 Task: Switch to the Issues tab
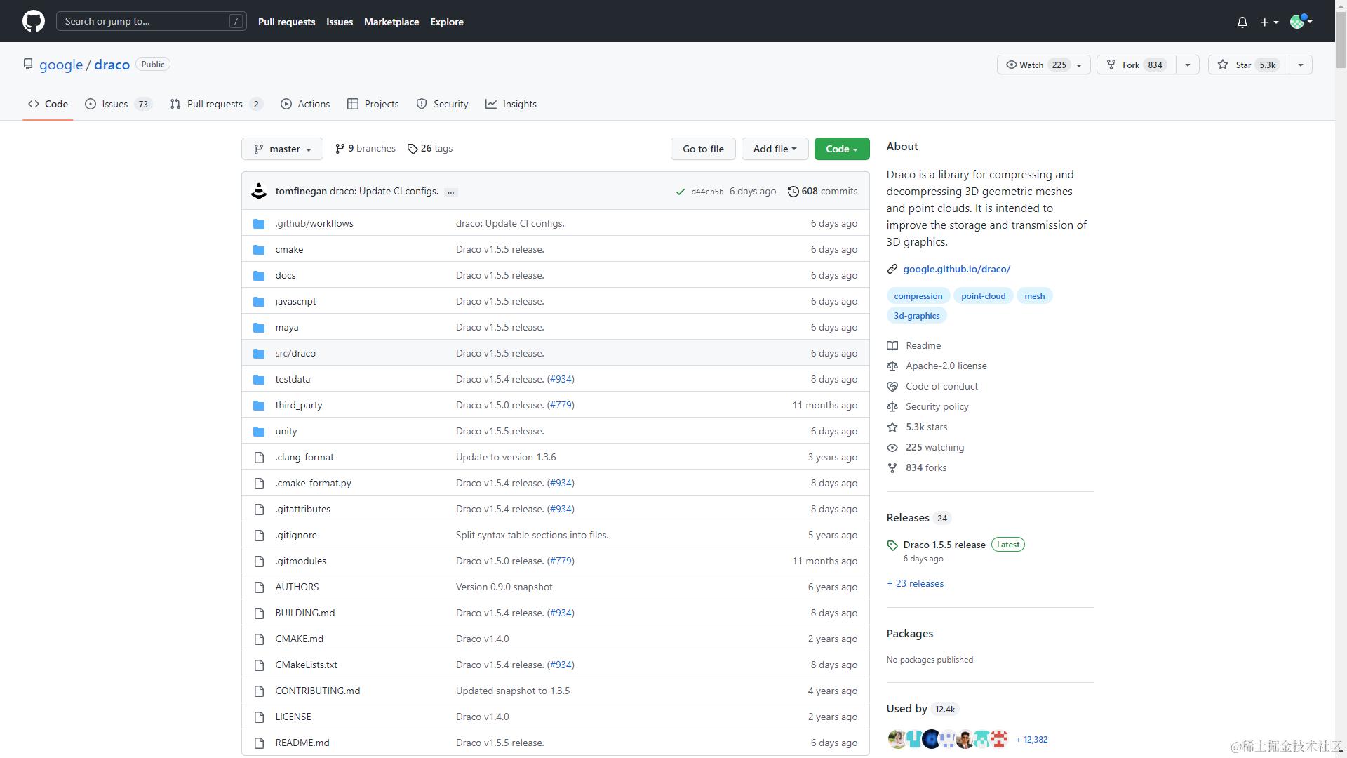pos(119,104)
